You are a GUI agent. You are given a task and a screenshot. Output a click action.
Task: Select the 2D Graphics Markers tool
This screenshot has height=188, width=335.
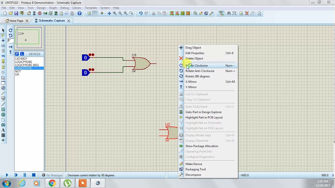point(3,140)
